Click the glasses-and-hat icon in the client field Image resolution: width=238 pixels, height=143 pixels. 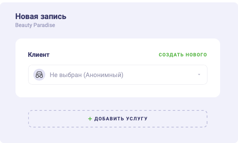(x=39, y=75)
